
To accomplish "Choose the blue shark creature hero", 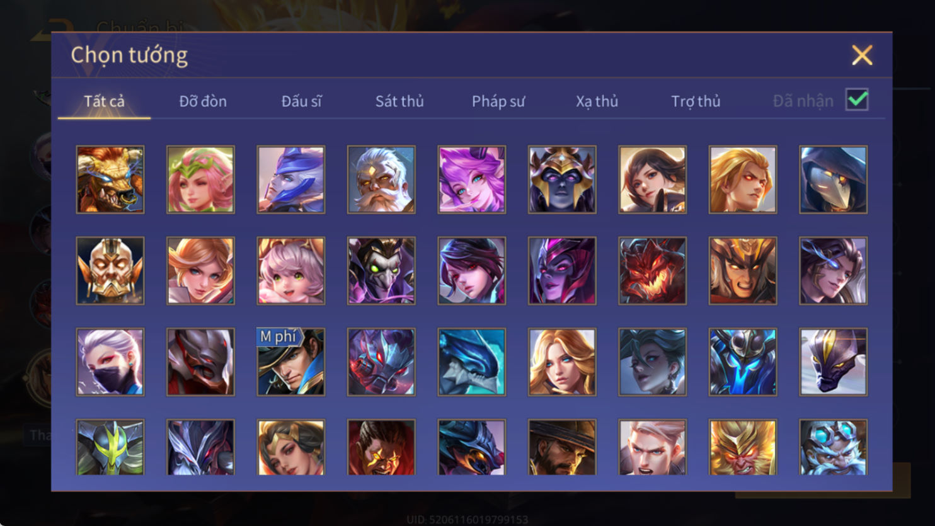I will coord(471,362).
